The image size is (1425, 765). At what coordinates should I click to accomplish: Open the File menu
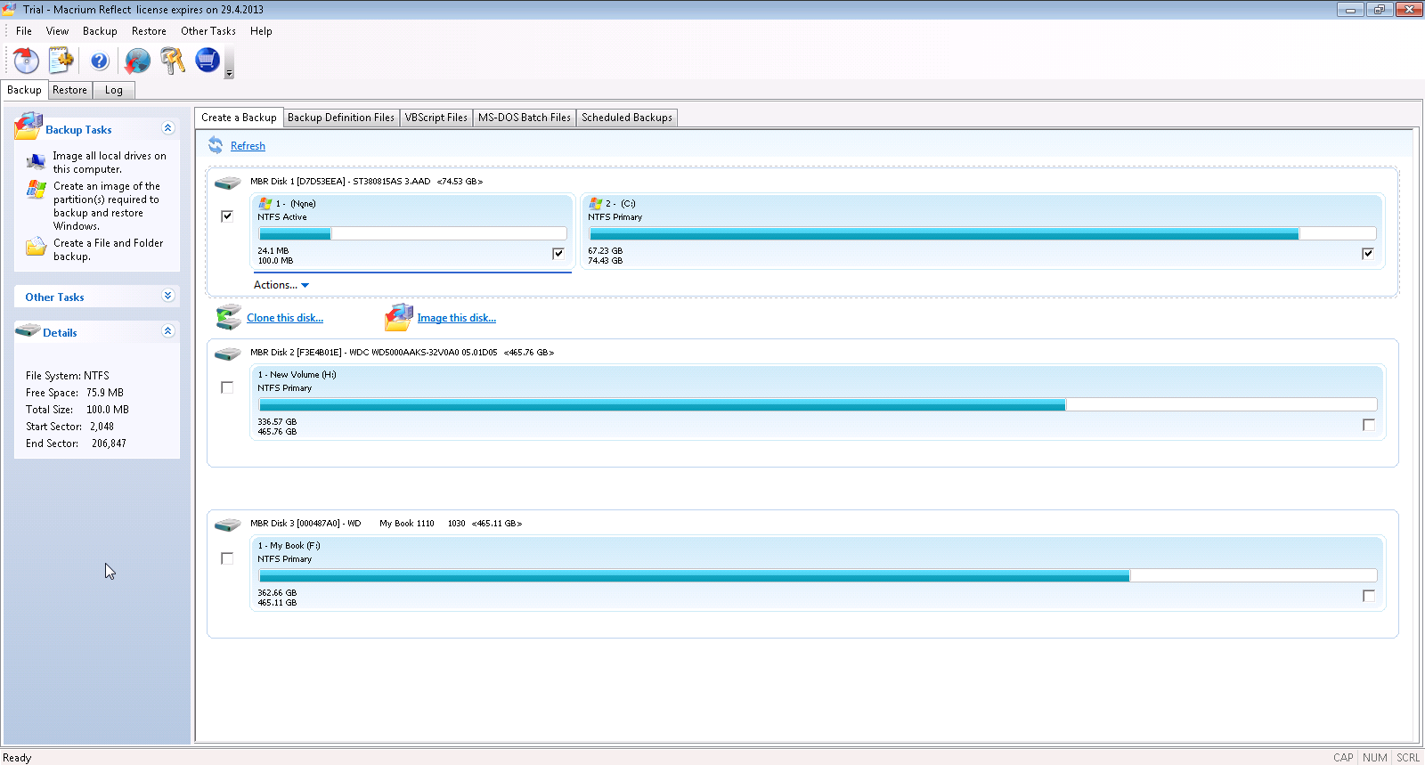(x=24, y=31)
